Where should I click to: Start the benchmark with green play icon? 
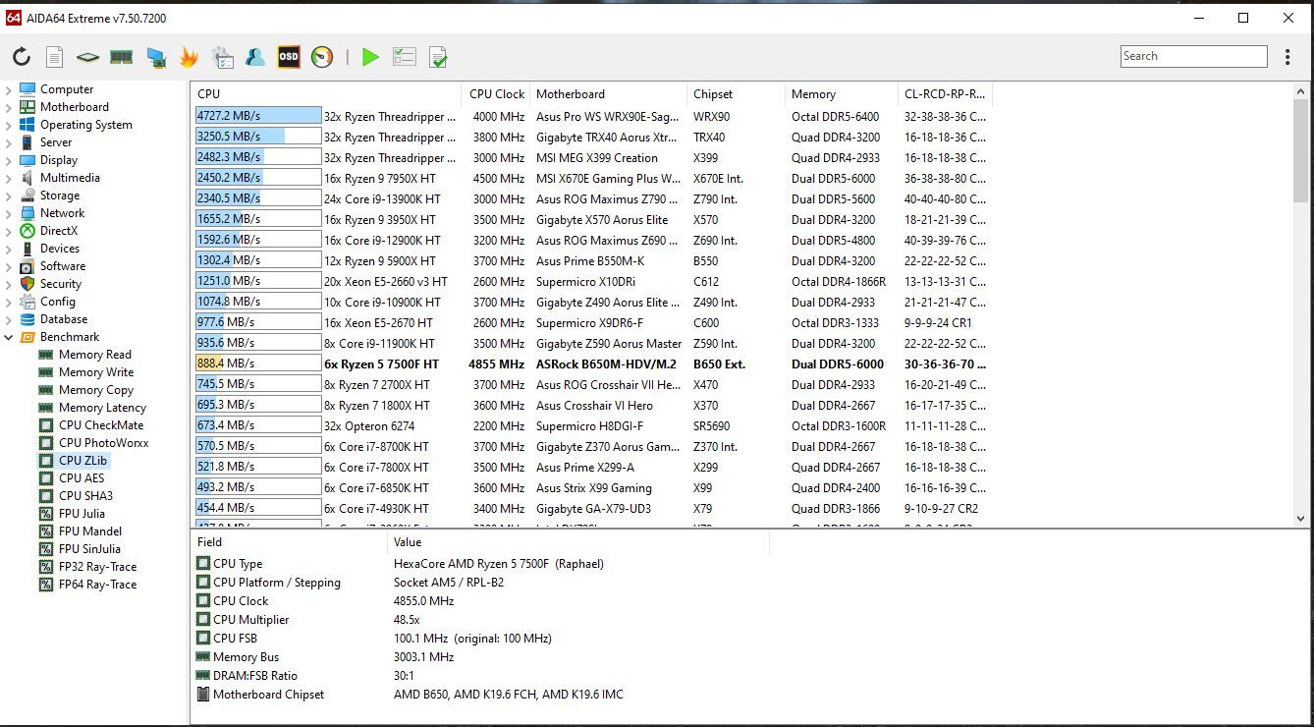[x=370, y=57]
